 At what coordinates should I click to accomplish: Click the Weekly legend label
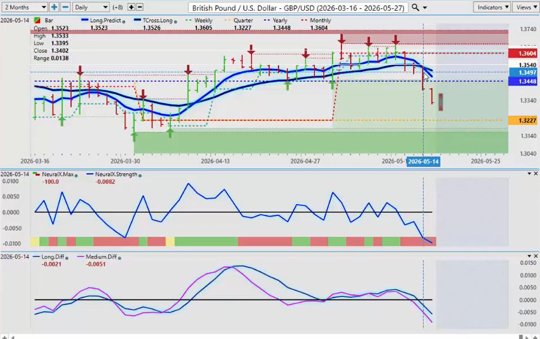pos(203,21)
